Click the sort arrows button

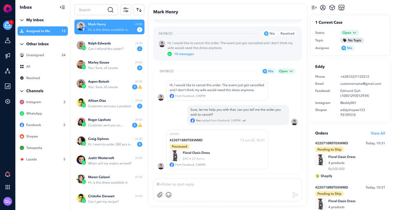coord(139,10)
